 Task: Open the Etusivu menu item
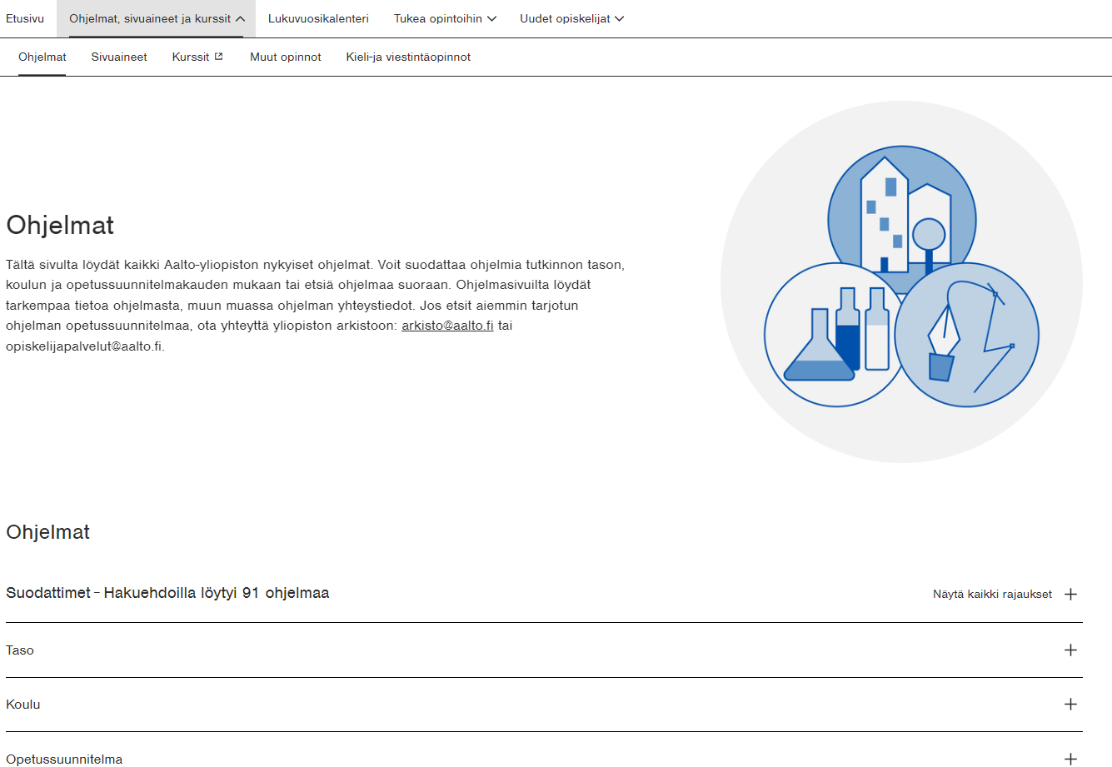(25, 18)
